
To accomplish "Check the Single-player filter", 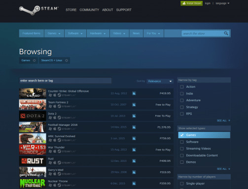I will tap(182, 184).
